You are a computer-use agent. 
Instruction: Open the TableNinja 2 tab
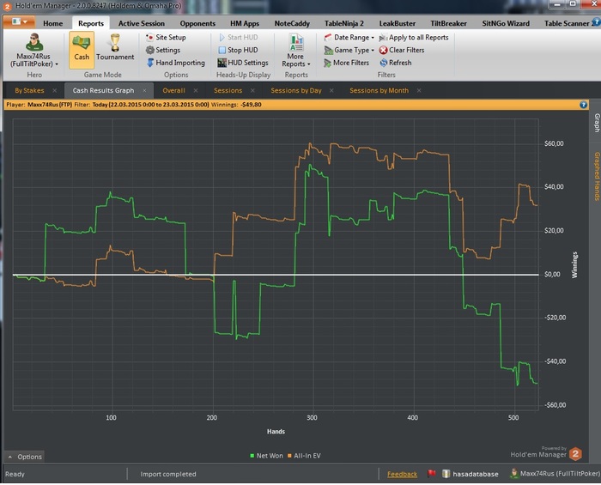(x=344, y=23)
